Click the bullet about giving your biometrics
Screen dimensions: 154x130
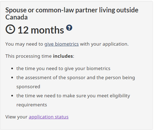click(63, 68)
